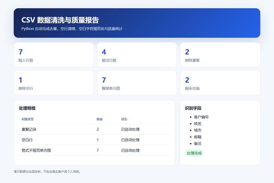Click the green "处理完成" status badge
The height and width of the screenshot is (183, 274).
(x=194, y=153)
